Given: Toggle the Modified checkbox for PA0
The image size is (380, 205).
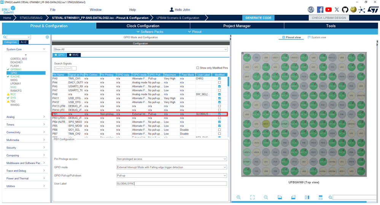Looking at the screenshot, I should [x=219, y=78].
